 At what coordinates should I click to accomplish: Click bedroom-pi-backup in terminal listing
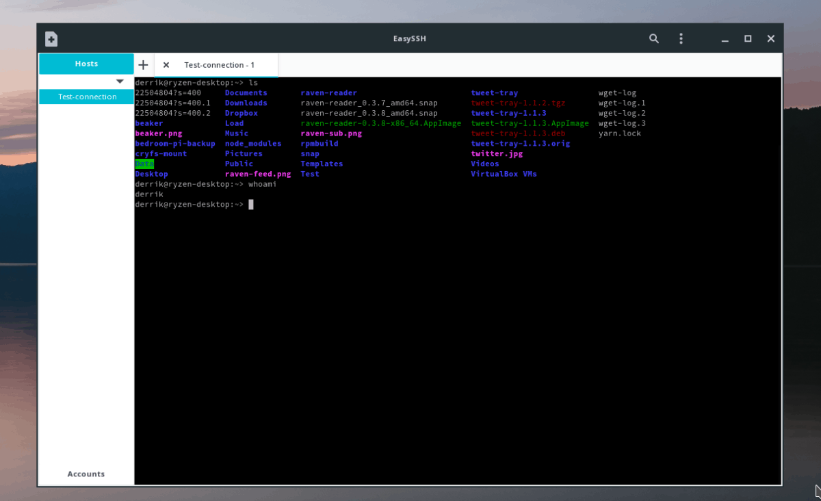[175, 144]
